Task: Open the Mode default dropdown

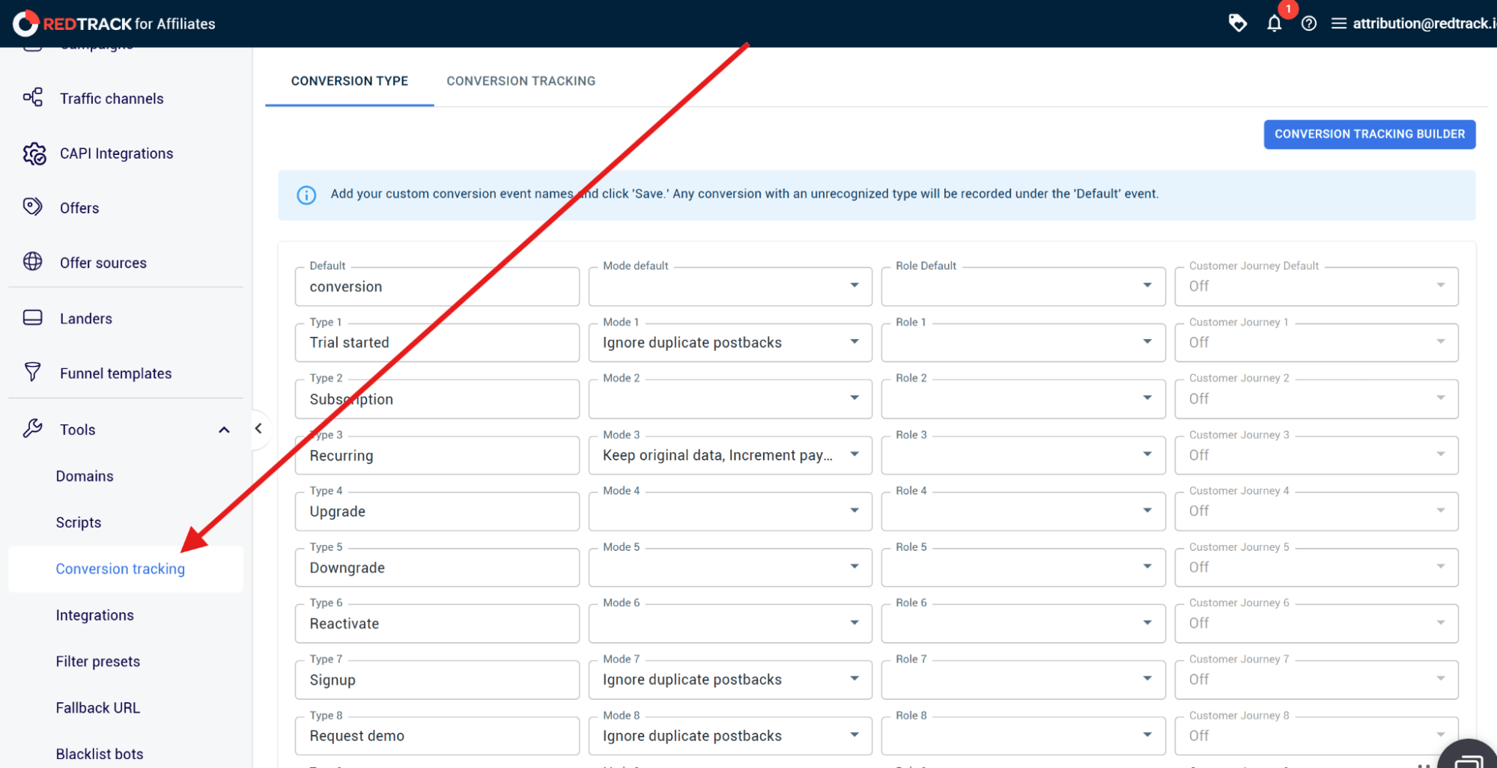Action: pos(730,287)
